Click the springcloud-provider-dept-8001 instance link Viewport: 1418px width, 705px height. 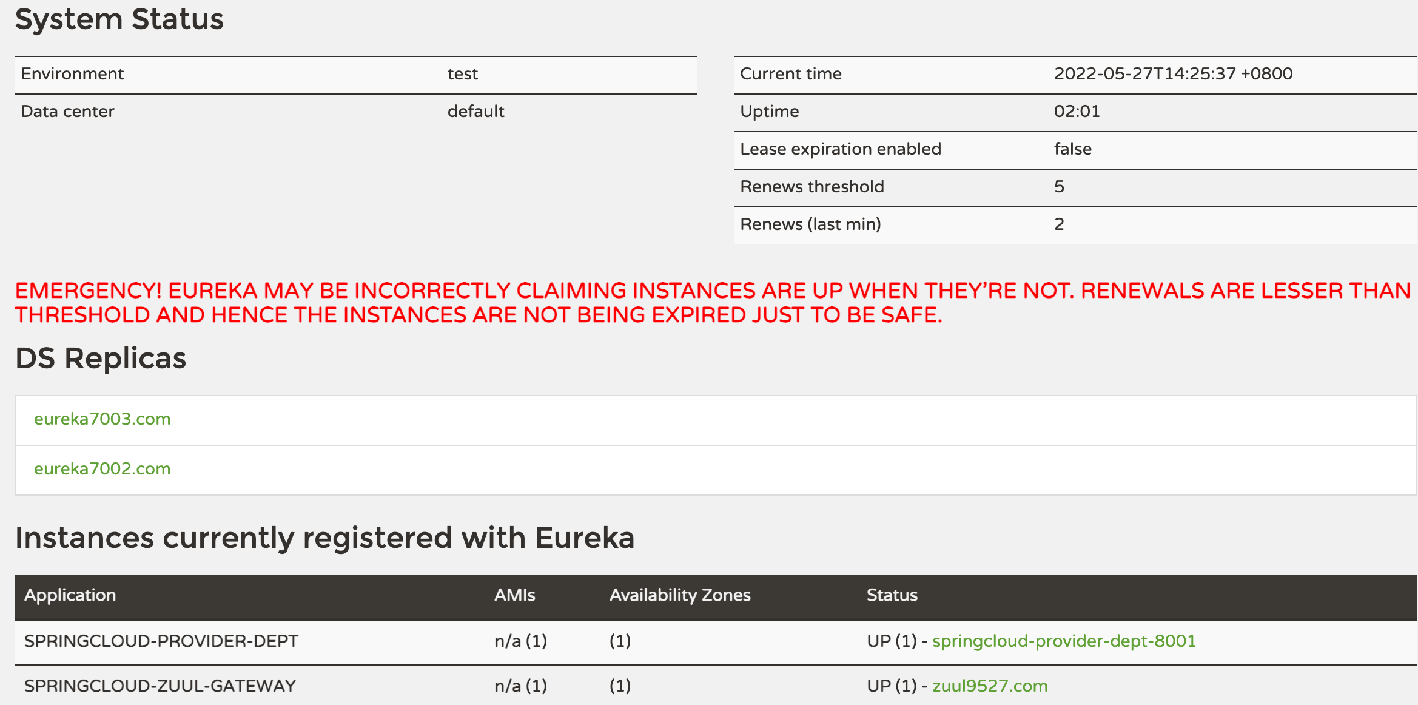tap(1064, 641)
